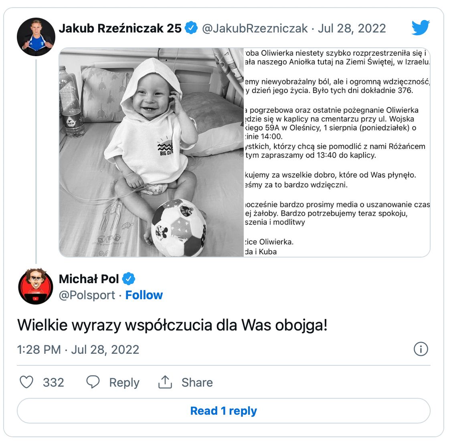449x442 pixels.
Task: Open the @JakubRzezniczak handle link
Action: tap(255, 28)
